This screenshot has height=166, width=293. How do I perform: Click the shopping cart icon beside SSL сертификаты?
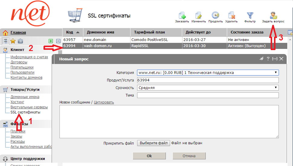[75, 15]
